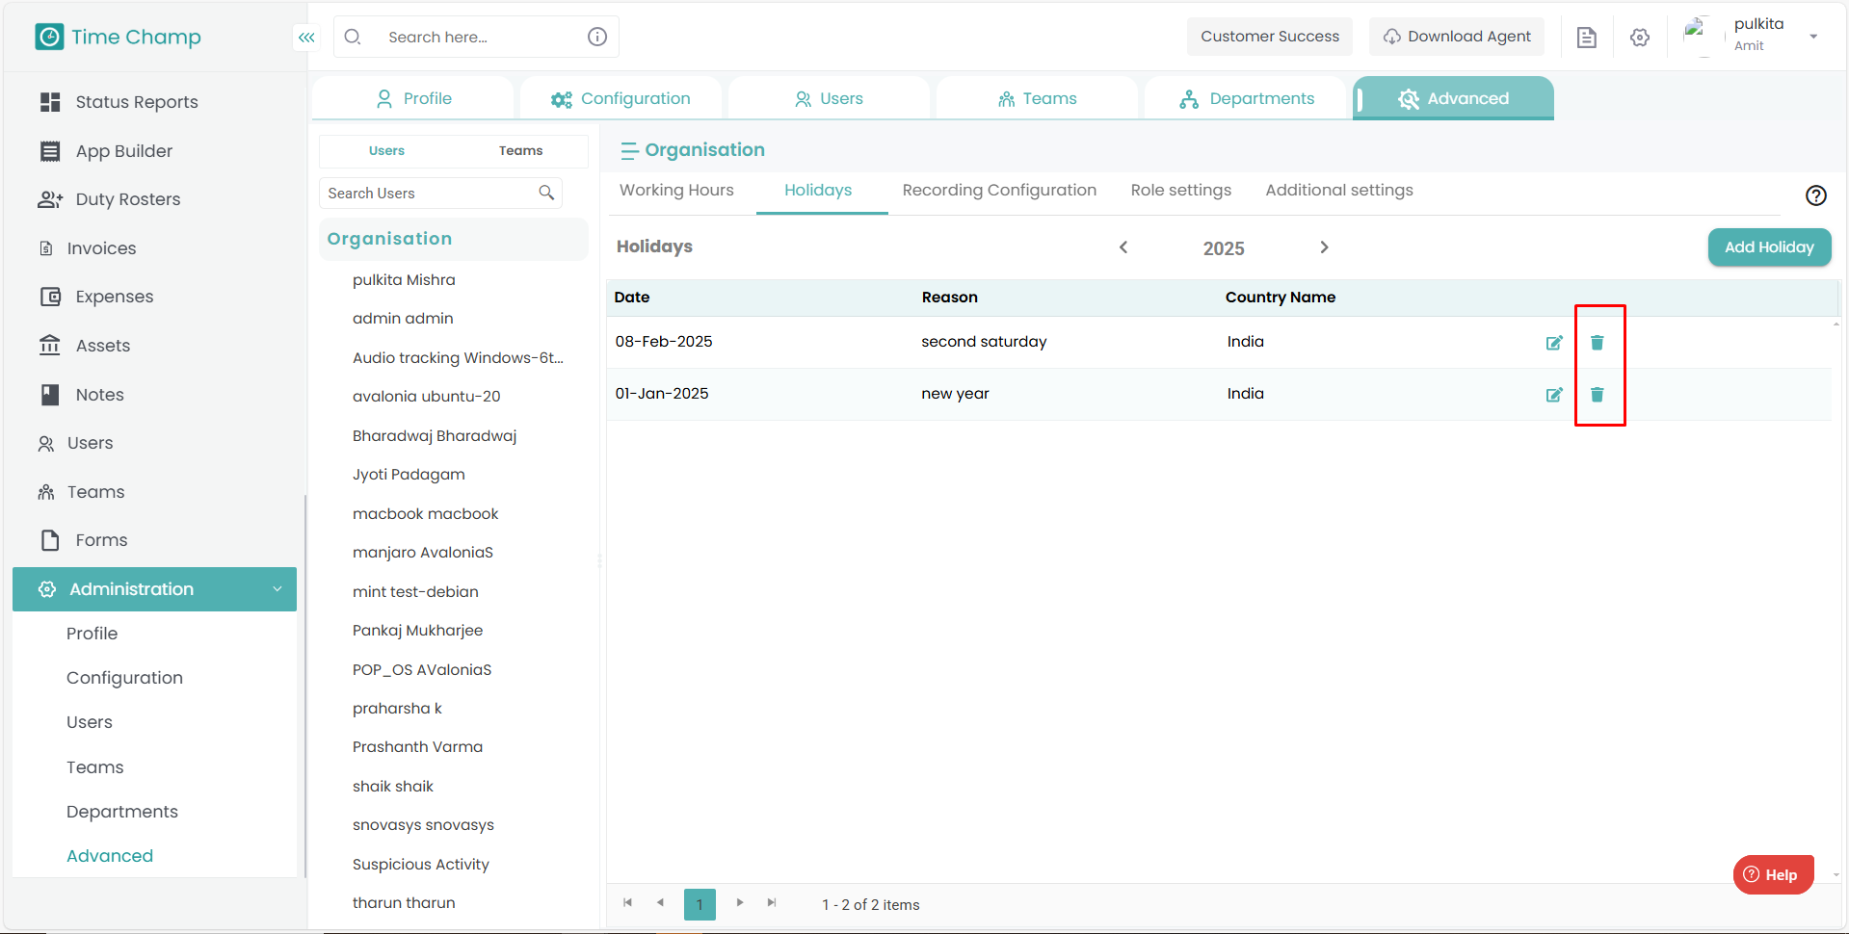This screenshot has height=934, width=1849.
Task: Click the Download Agent button
Action: coord(1456,37)
